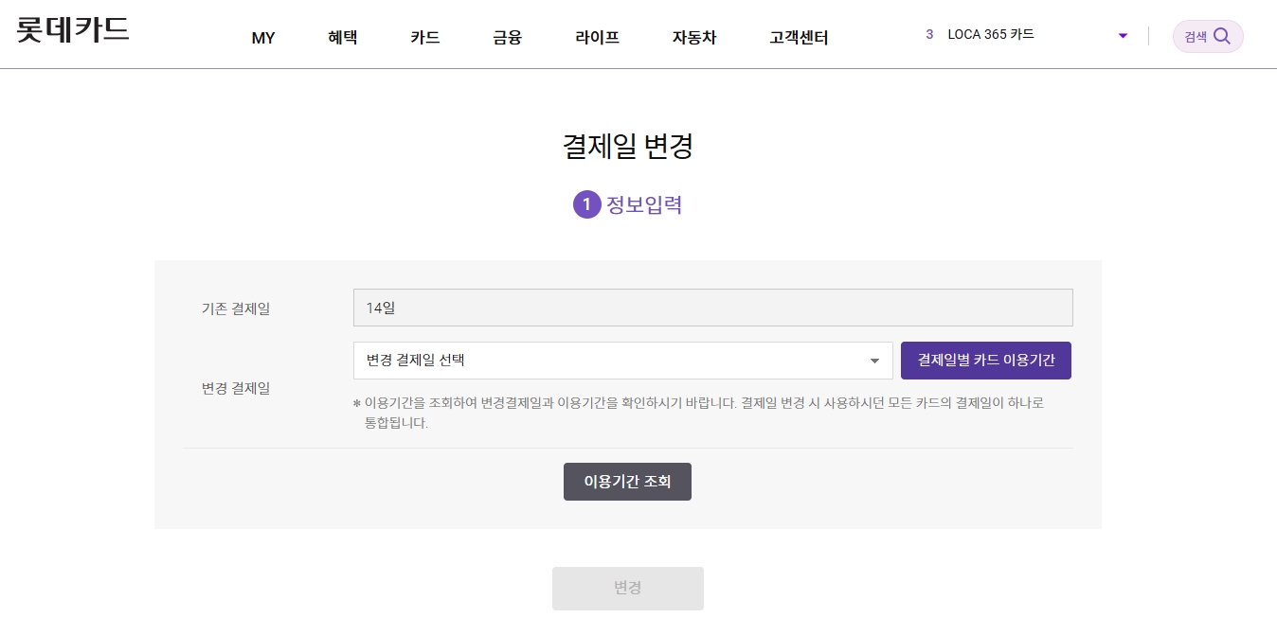This screenshot has width=1277, height=635.
Task: Click the 변경 결제일 label
Action: tap(236, 388)
